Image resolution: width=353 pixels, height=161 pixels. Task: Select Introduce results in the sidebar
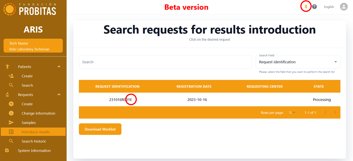pyautogui.click(x=33, y=132)
